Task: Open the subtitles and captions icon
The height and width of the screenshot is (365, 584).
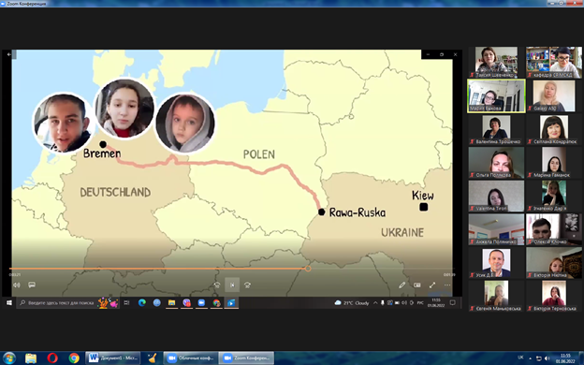Action: (32, 285)
